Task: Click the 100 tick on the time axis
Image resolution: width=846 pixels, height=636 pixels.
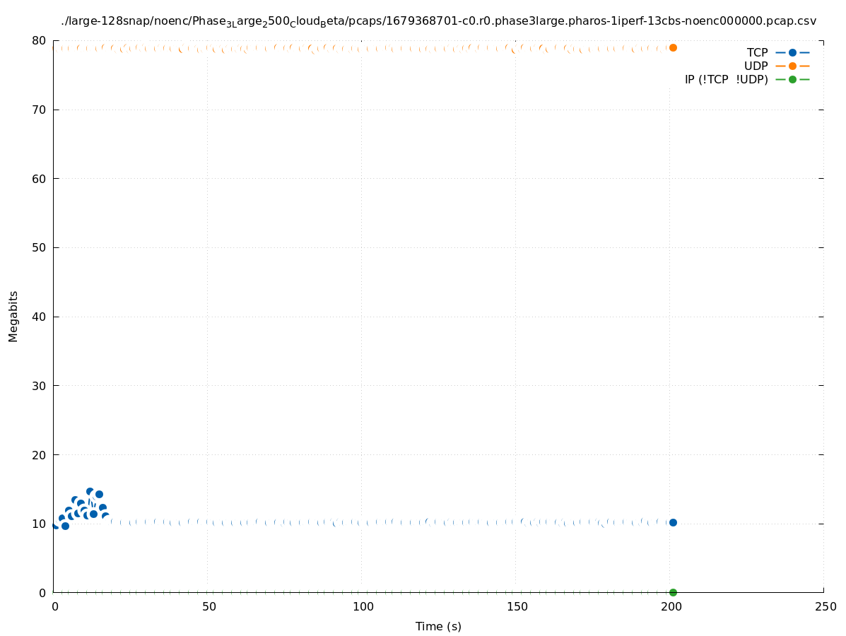Action: pyautogui.click(x=363, y=606)
